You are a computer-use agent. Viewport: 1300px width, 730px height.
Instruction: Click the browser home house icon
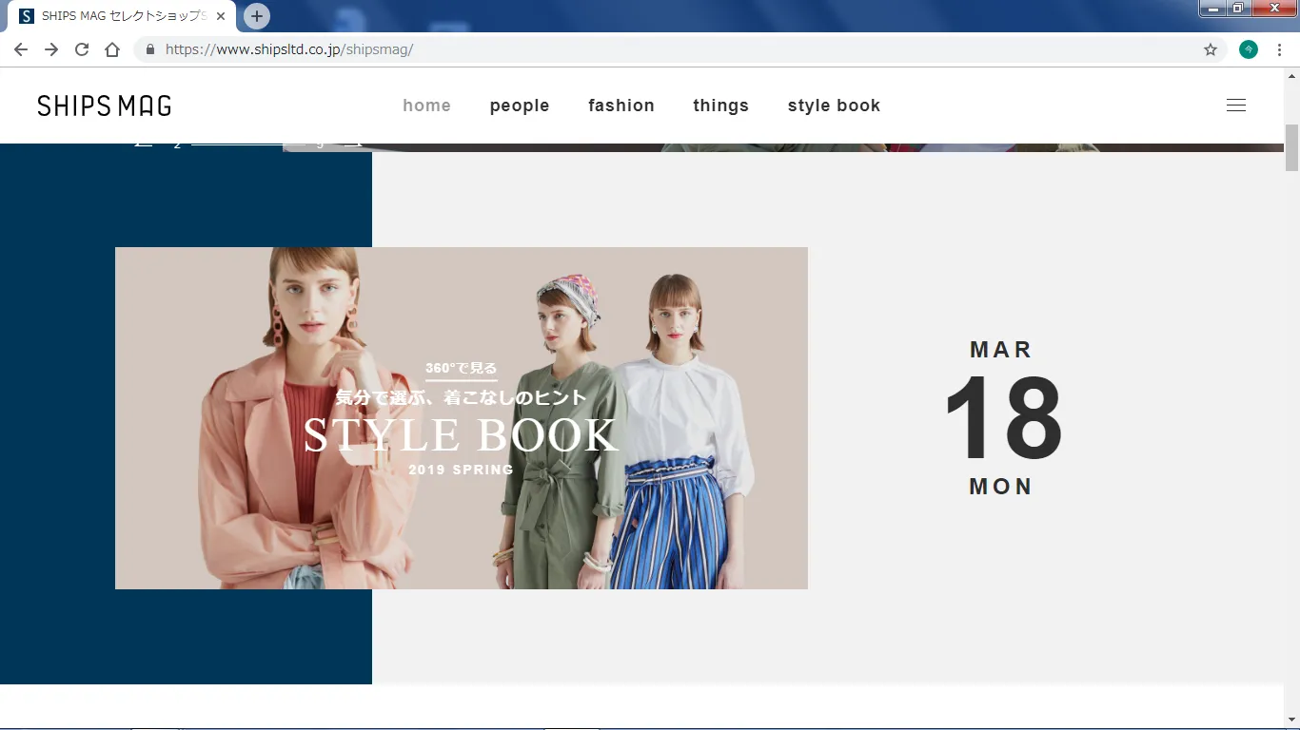pyautogui.click(x=112, y=49)
